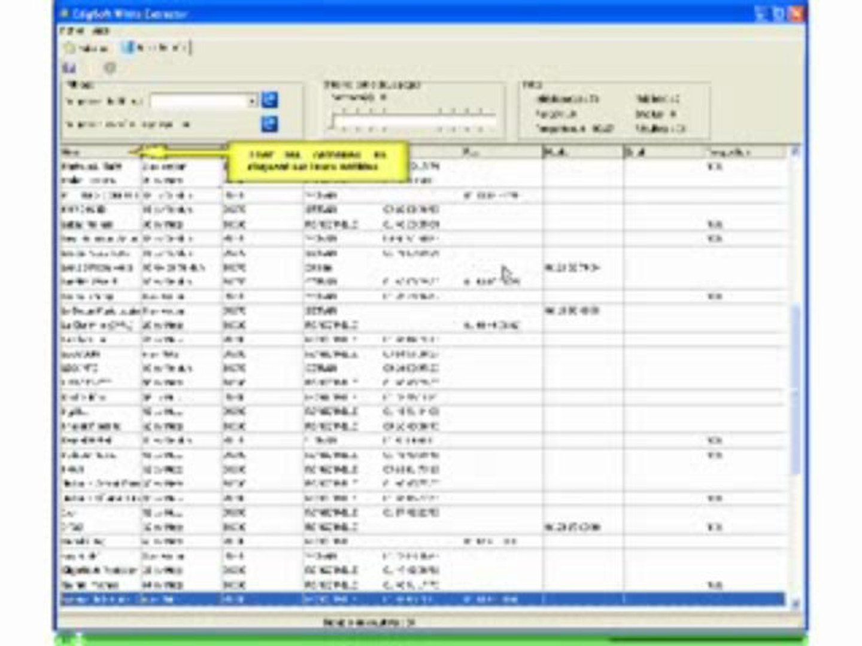Screen dimensions: 862x646
Task: Click the table scrollbar's down arrow
Action: [x=796, y=604]
